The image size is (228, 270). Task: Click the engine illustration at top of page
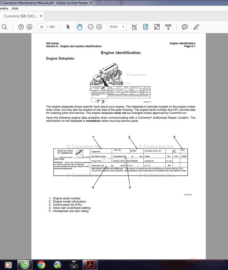[x=120, y=83]
